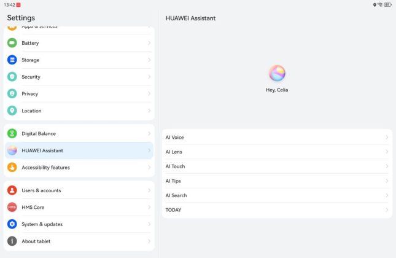The width and height of the screenshot is (396, 258).
Task: Expand the TODAY chevron arrow
Action: point(387,210)
